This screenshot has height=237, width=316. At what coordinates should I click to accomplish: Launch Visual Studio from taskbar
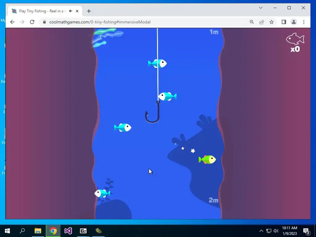[68, 231]
